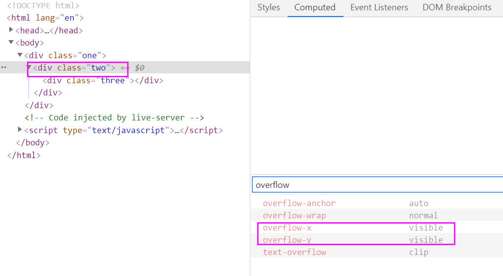Click the overflow-x computed property
503x276 pixels.
[287, 228]
